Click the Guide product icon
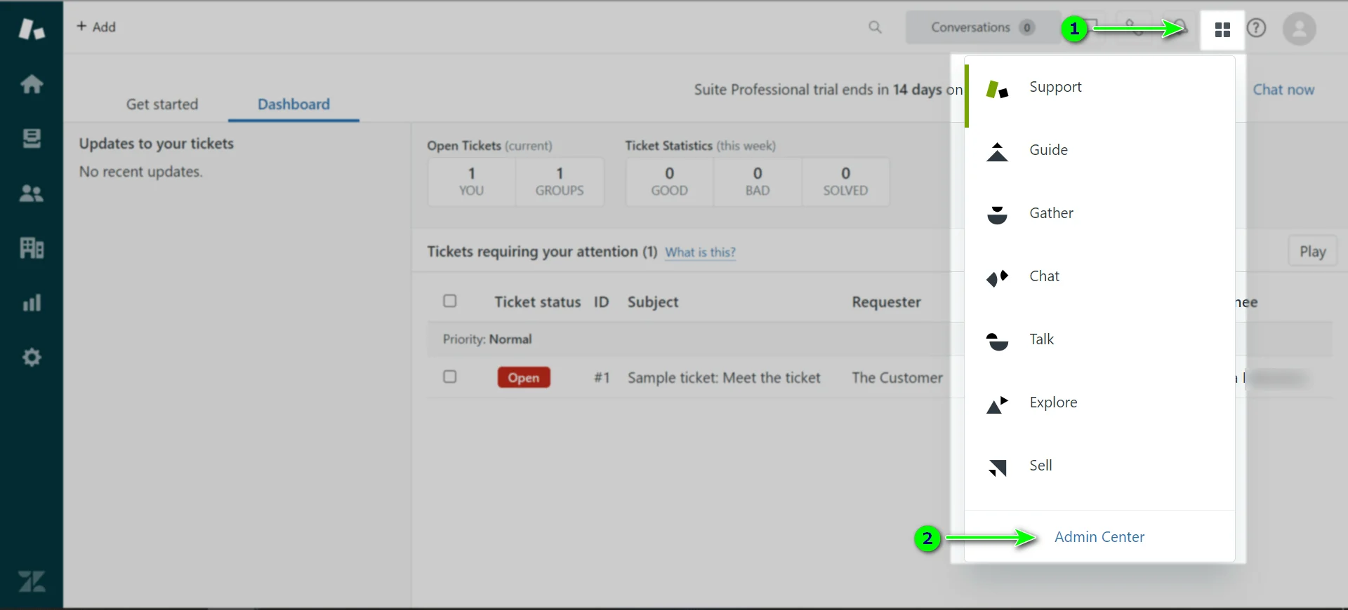 coord(997,152)
